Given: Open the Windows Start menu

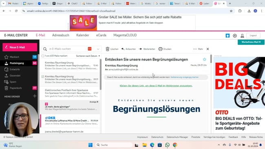Looking at the screenshot, I should (x=91, y=145).
